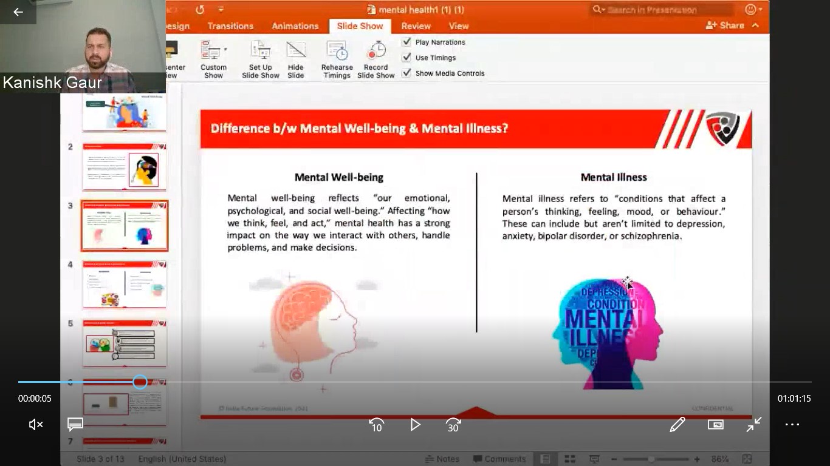830x466 pixels.
Task: Unmute the video player audio
Action: [36, 425]
